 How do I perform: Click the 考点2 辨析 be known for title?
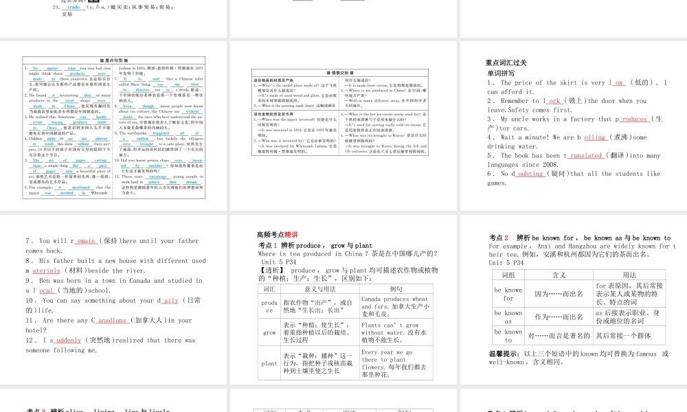580,238
